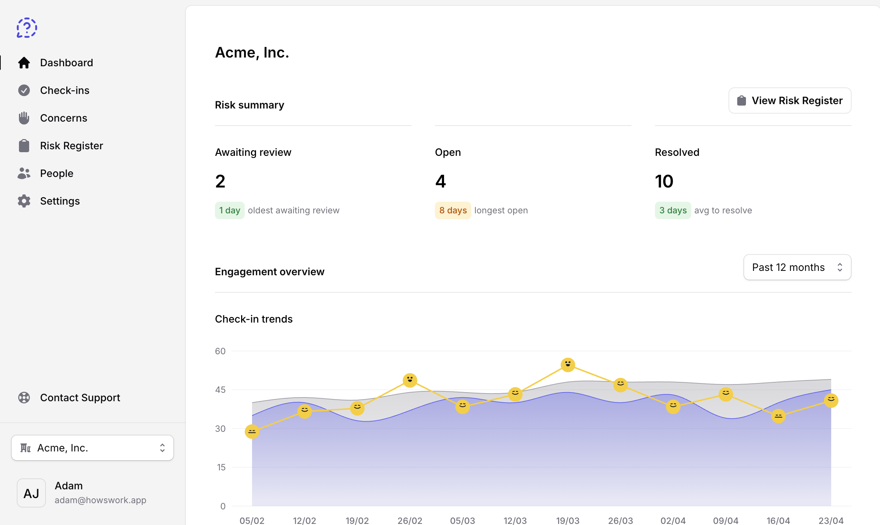This screenshot has height=525, width=880.
Task: Click the View Risk Register button
Action: click(789, 100)
